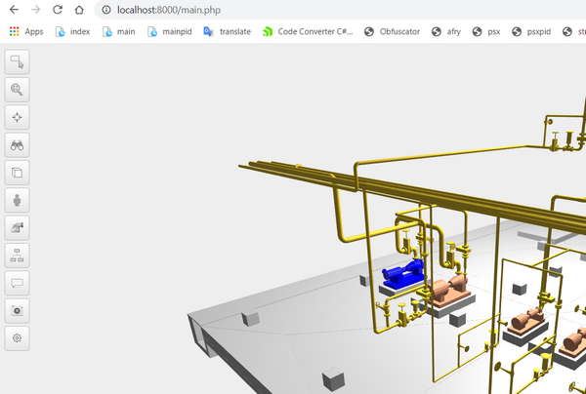Viewport: 586px width, 394px height.
Task: Select the zoom magnifier tool
Action: pos(17,90)
